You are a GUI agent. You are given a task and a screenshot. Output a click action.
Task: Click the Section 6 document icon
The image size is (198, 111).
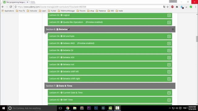(x=57, y=29)
